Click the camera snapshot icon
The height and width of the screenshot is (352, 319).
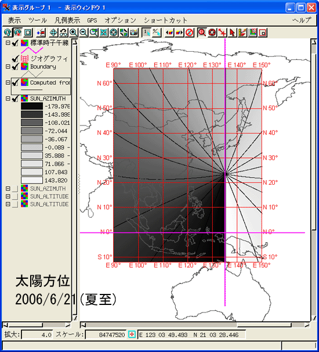134,33
